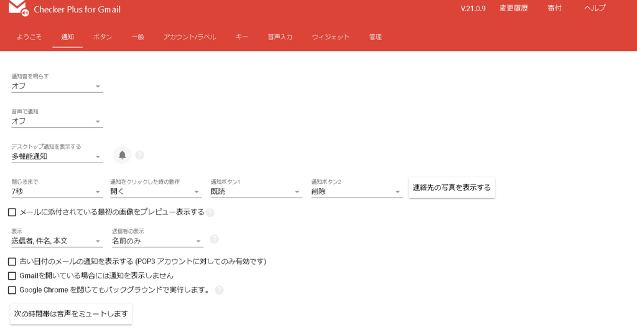This screenshot has width=637, height=332.
Task: Click help icon beside image preview checkbox
Action: coord(210,212)
